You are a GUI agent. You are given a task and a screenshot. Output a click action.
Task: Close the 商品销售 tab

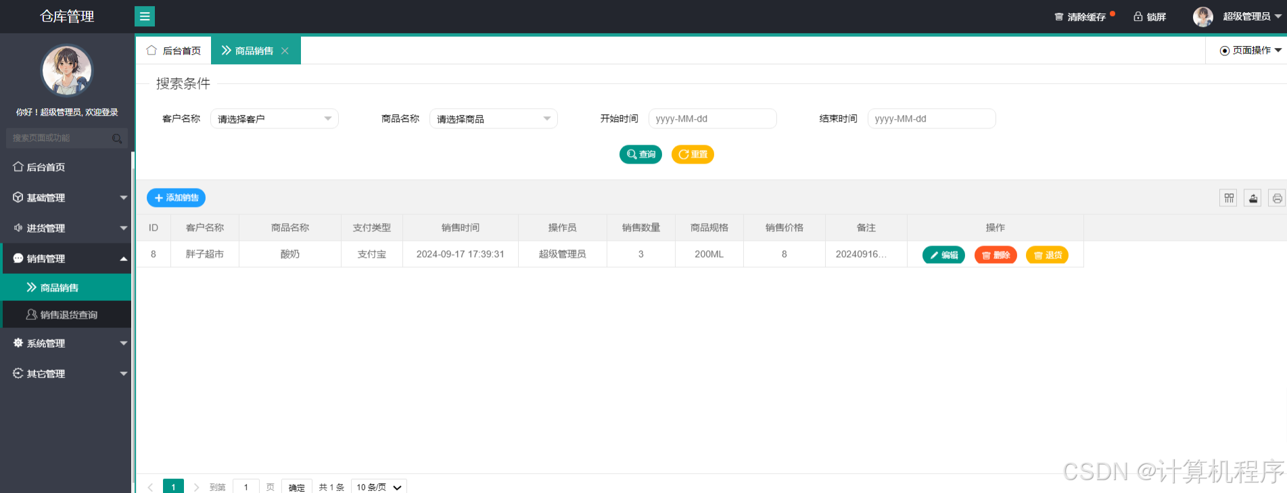(x=285, y=51)
